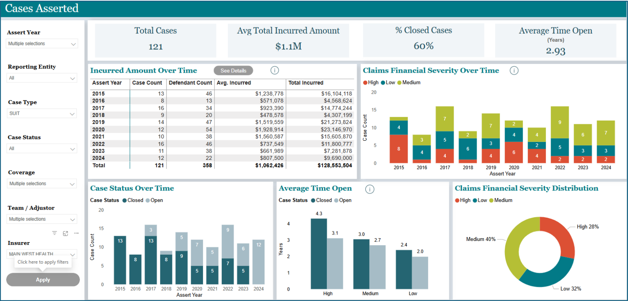Open the Coverage dropdown
This screenshot has width=628, height=301.
click(x=42, y=184)
